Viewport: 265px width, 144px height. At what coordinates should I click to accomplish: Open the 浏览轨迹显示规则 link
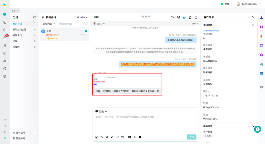click(211, 31)
